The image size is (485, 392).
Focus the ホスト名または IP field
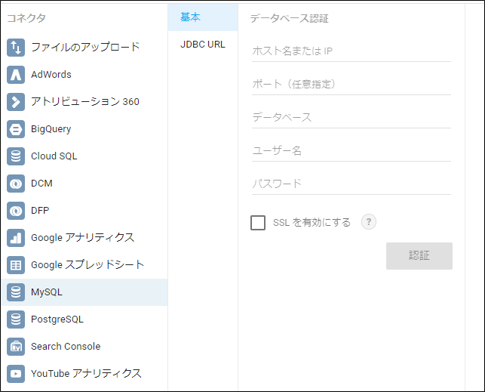(x=351, y=51)
